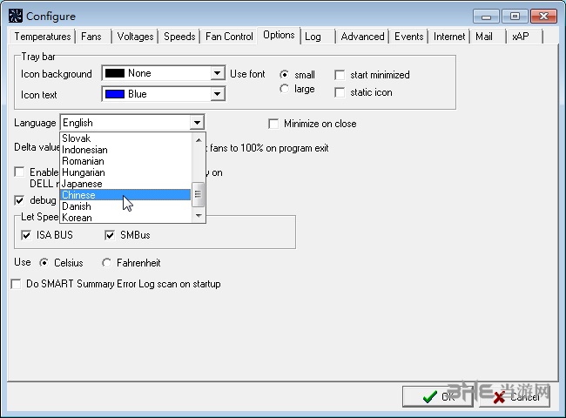
Task: Select the Options tab
Action: [x=279, y=36]
